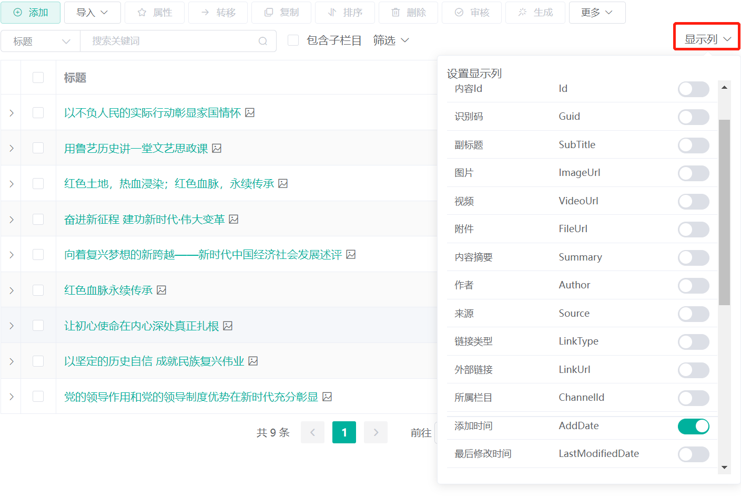Viewport: 741px width, 499px height.
Task: Open the 更多 menu
Action: pos(597,13)
